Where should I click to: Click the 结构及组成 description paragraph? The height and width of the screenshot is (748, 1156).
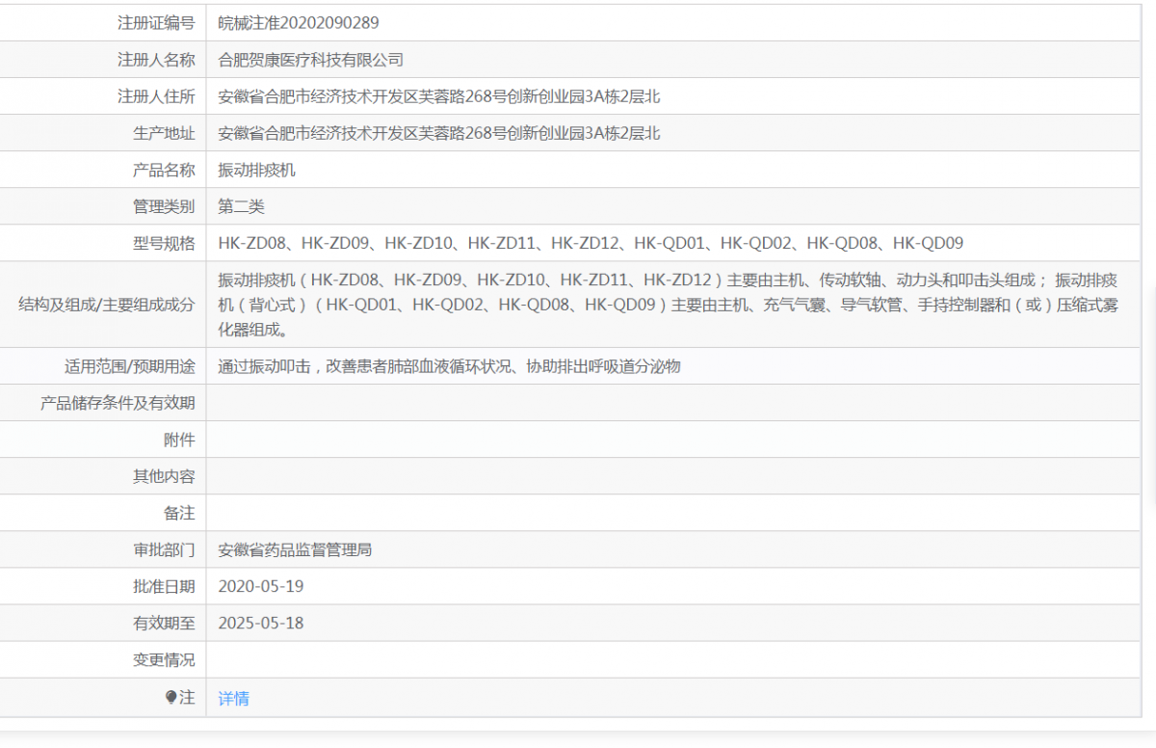(668, 305)
